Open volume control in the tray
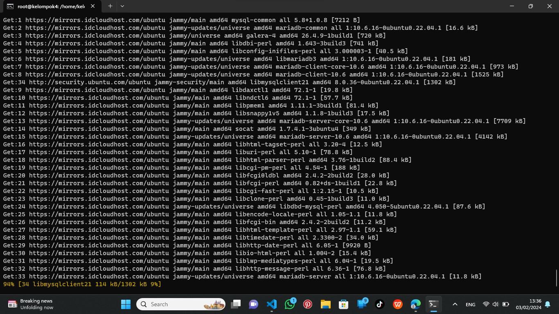Image resolution: width=559 pixels, height=314 pixels. [496, 304]
